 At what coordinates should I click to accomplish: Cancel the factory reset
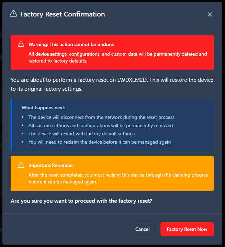[x=143, y=229]
